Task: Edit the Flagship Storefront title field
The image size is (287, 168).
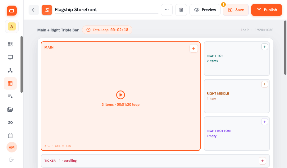Action: pos(106,10)
